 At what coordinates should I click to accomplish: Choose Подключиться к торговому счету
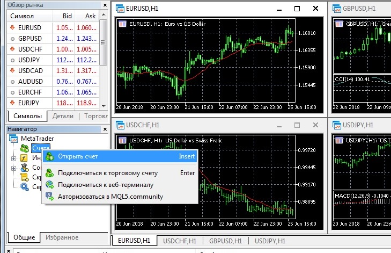(120, 173)
